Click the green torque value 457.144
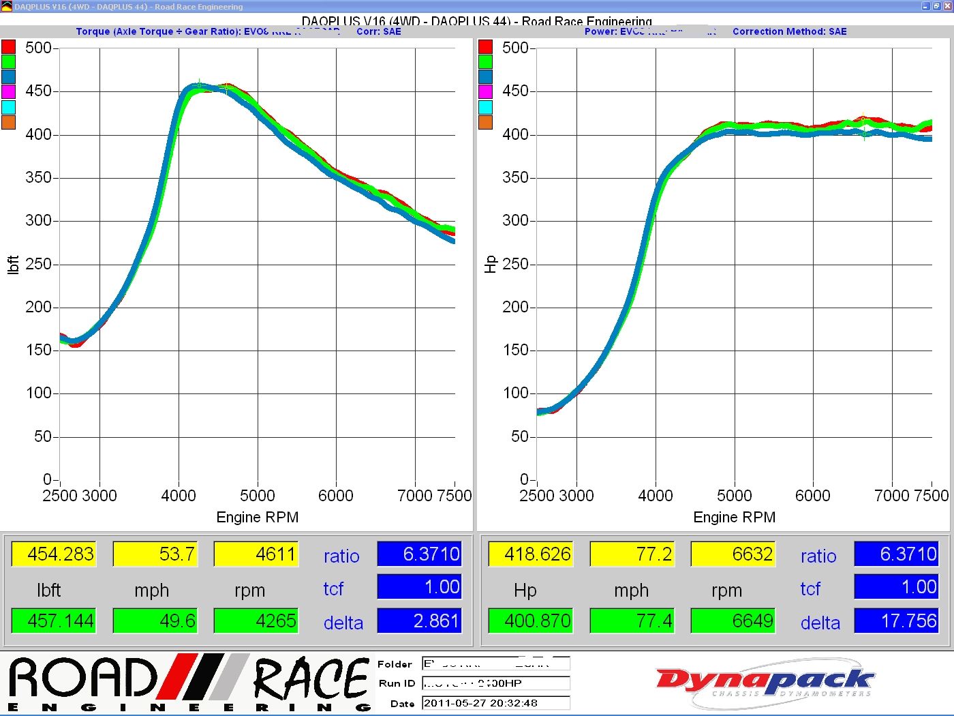954x716 pixels. pos(54,621)
